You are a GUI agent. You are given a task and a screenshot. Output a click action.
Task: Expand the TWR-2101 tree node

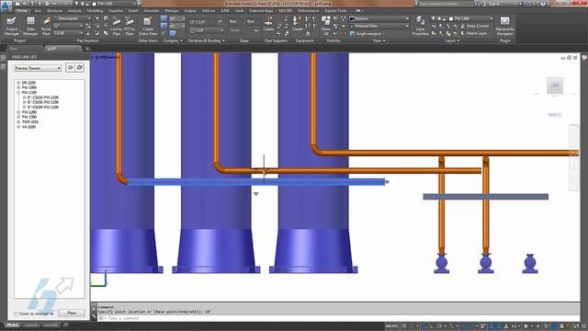click(18, 122)
